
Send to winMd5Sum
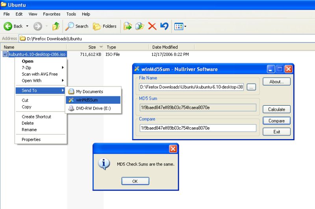tap(93, 100)
